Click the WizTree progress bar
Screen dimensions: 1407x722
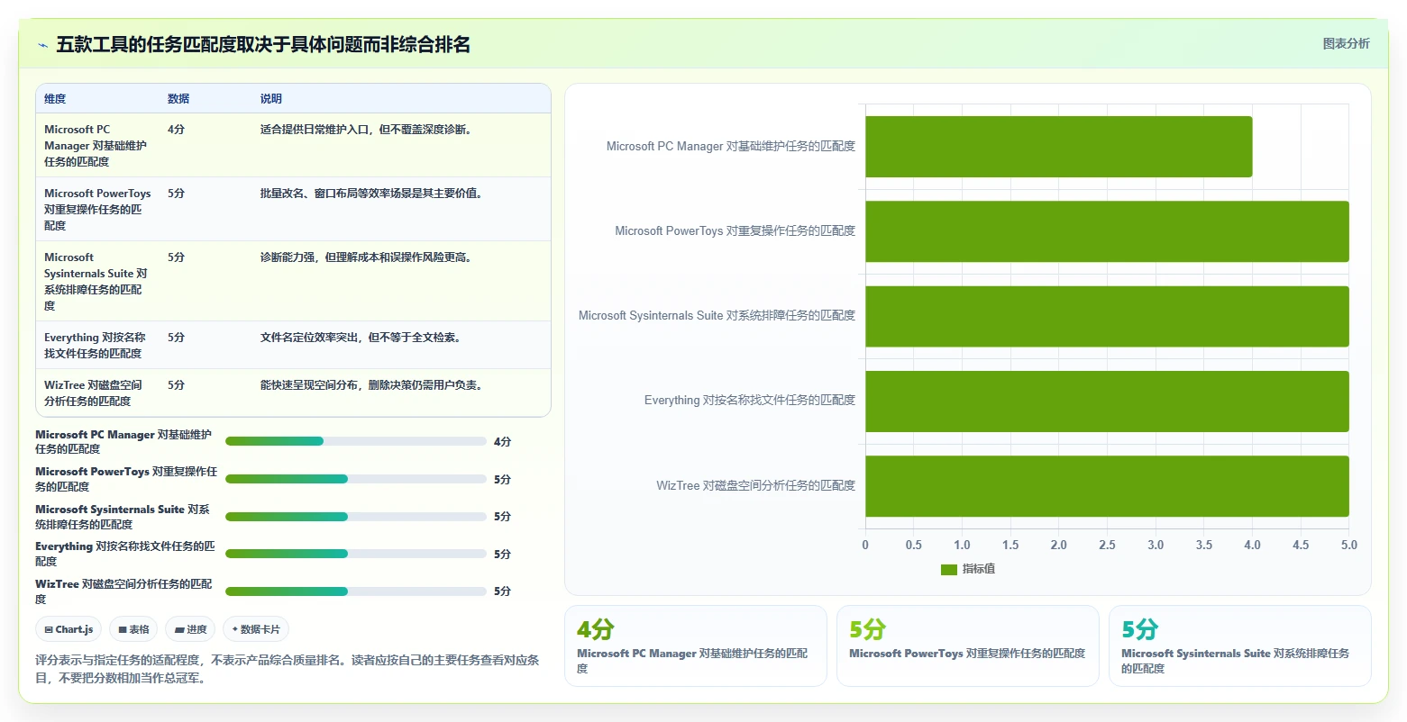[x=355, y=591]
